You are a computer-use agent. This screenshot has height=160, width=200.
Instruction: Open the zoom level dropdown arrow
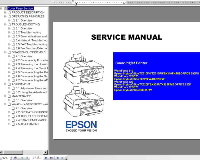coord(11,158)
